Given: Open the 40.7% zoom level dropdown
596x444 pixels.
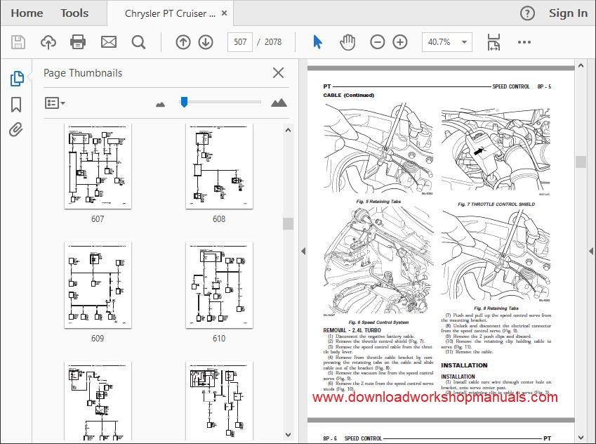Looking at the screenshot, I should 447,42.
